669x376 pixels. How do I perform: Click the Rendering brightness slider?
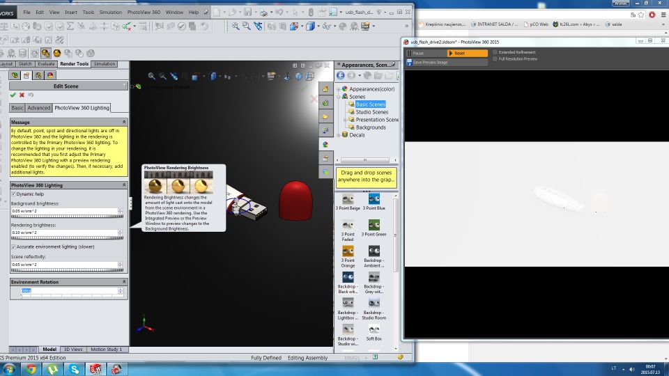[67, 238]
